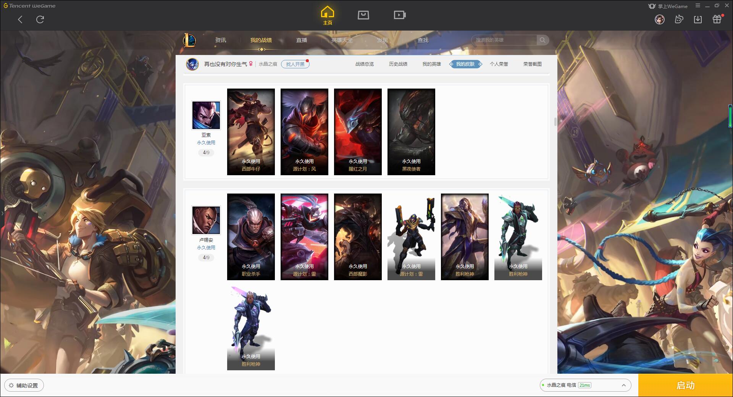Open the main hamburger menu
The width and height of the screenshot is (733, 397).
pos(698,6)
